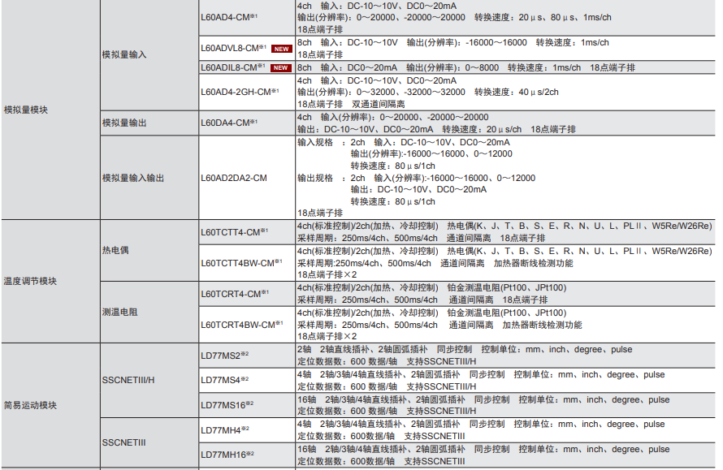Click the SSCNETIII/H subcategory cell
This screenshot has width=723, height=470.
pos(149,380)
